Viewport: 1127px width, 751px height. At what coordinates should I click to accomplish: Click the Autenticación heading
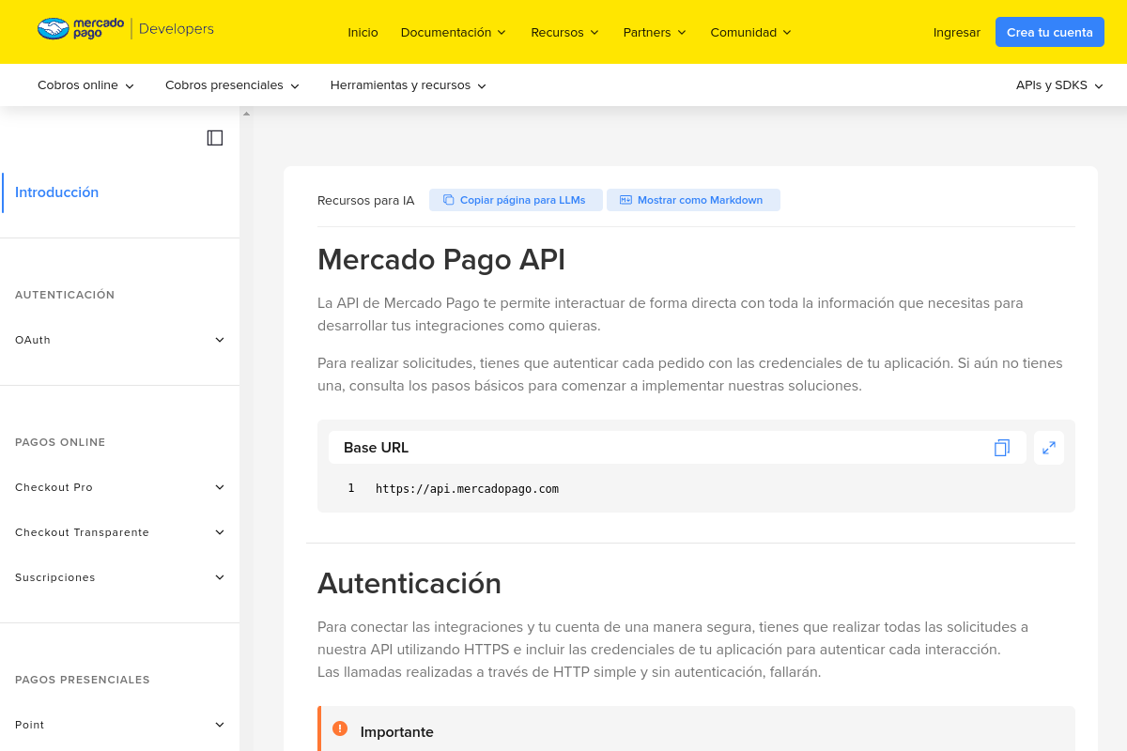pyautogui.click(x=409, y=583)
